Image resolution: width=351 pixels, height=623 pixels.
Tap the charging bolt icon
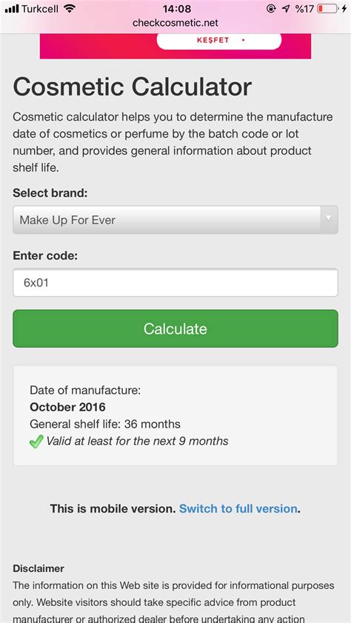[344, 9]
